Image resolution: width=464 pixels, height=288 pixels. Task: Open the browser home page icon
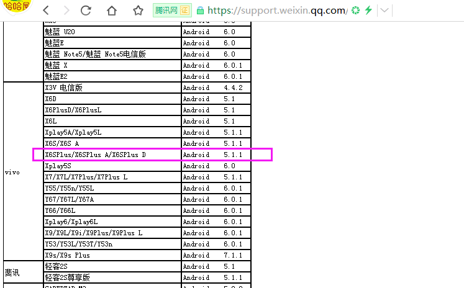tap(112, 11)
